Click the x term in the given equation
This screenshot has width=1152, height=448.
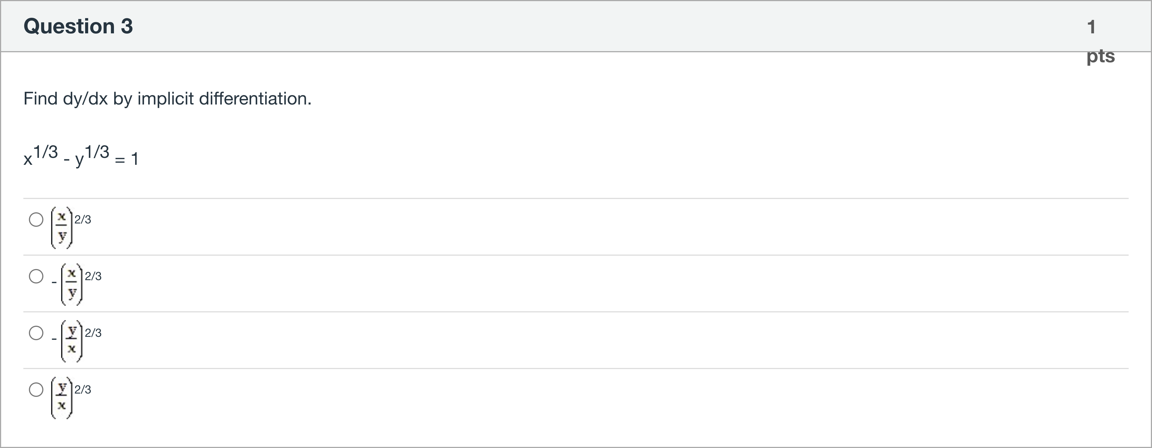[28, 160]
